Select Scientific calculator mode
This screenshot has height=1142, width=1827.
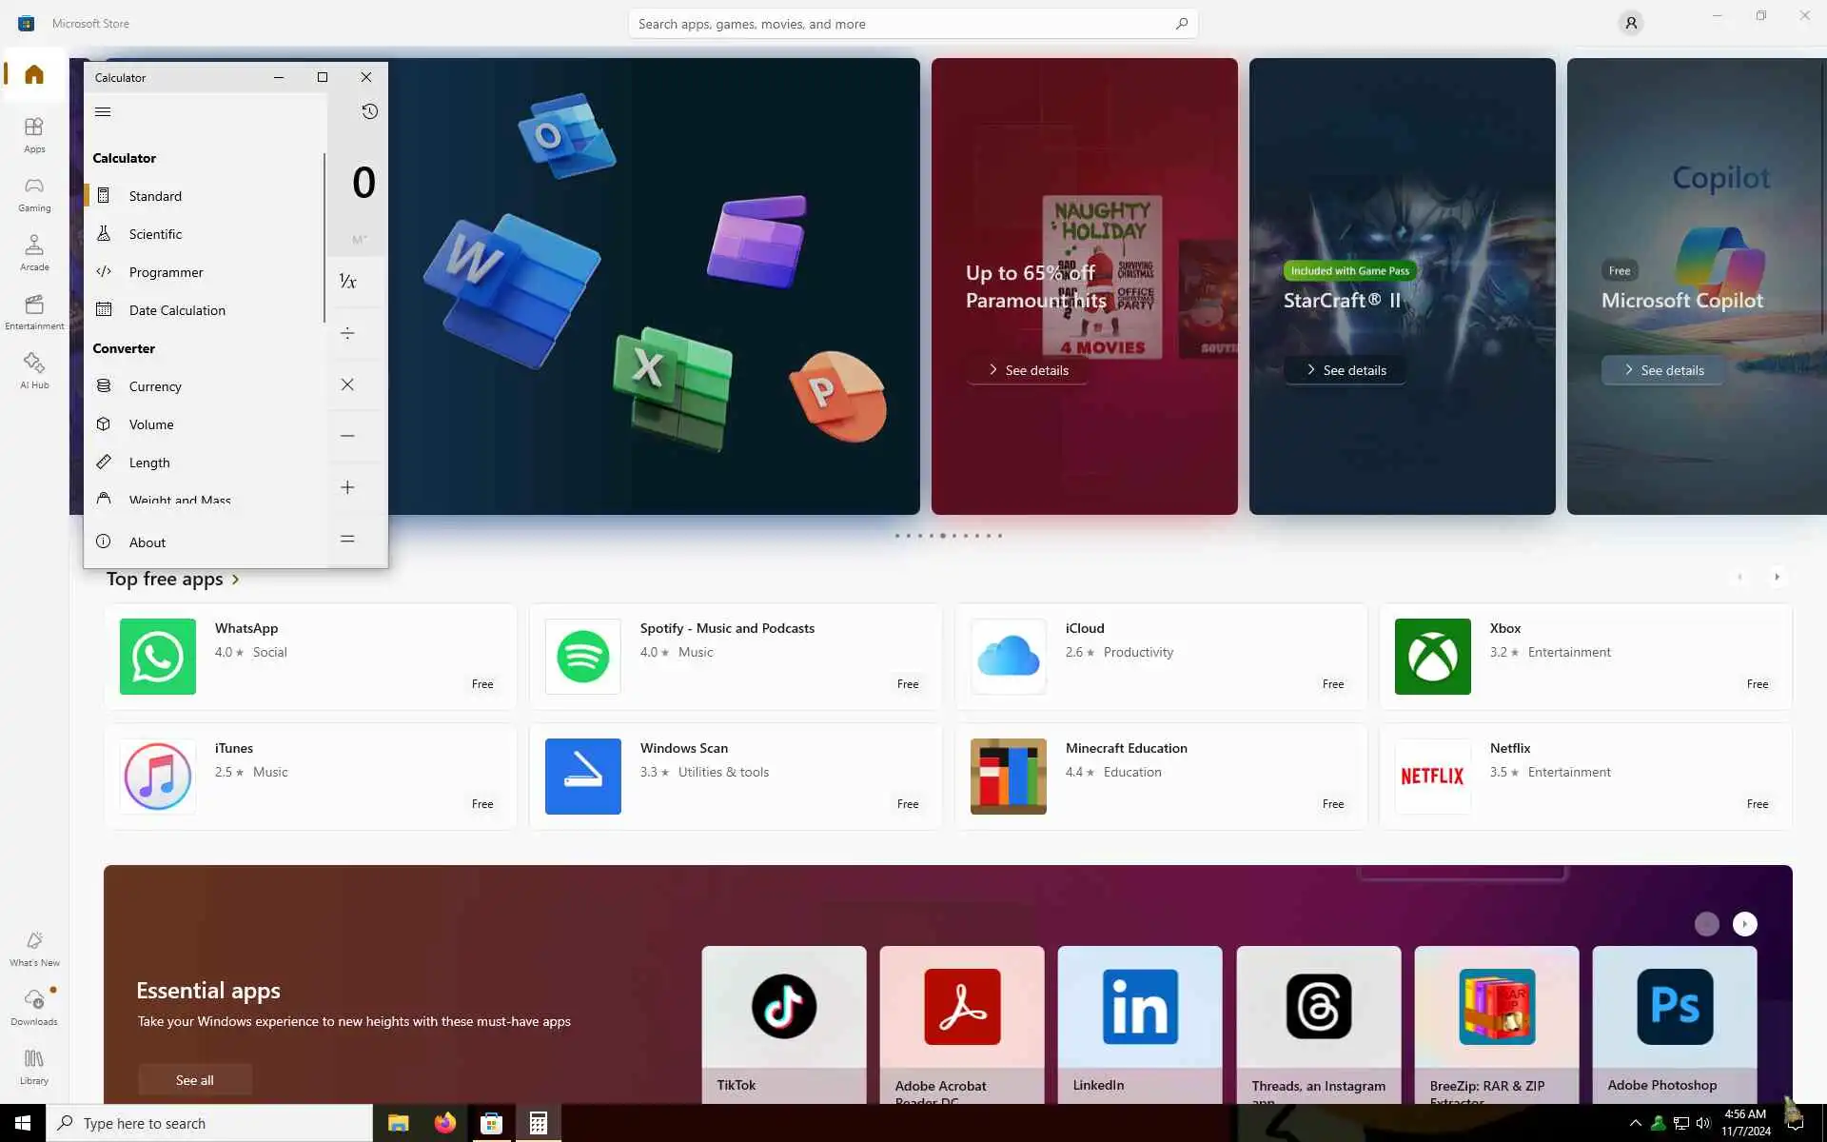155,234
